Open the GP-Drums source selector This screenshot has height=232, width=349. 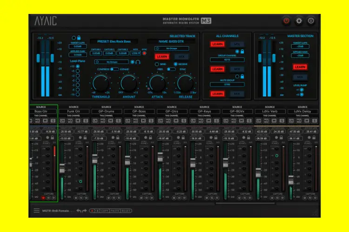pos(107,111)
